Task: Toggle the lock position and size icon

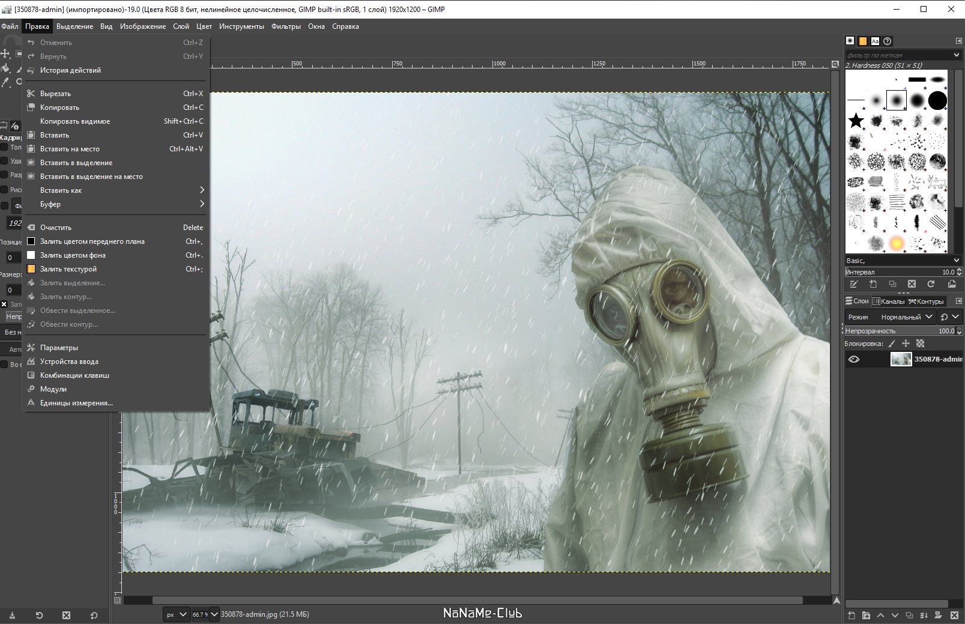Action: (906, 344)
